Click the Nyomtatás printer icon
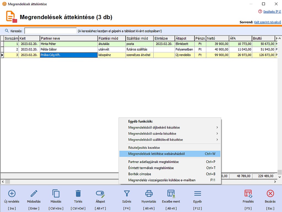282x212 pixels. (149, 194)
